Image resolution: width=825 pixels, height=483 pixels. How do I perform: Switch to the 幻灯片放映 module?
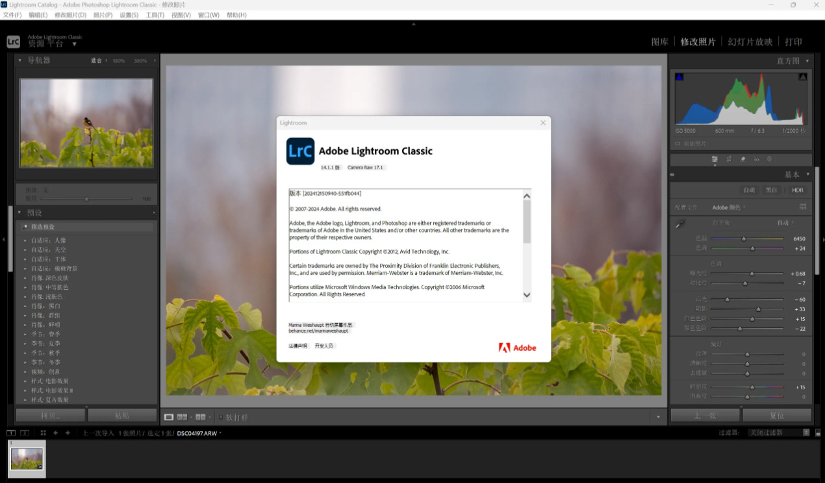(x=750, y=41)
